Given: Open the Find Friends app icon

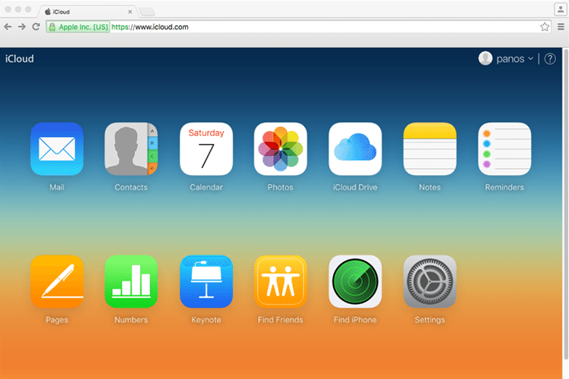Looking at the screenshot, I should (x=281, y=281).
